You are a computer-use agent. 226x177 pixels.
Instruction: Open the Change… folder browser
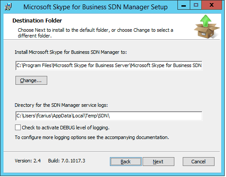point(31,81)
